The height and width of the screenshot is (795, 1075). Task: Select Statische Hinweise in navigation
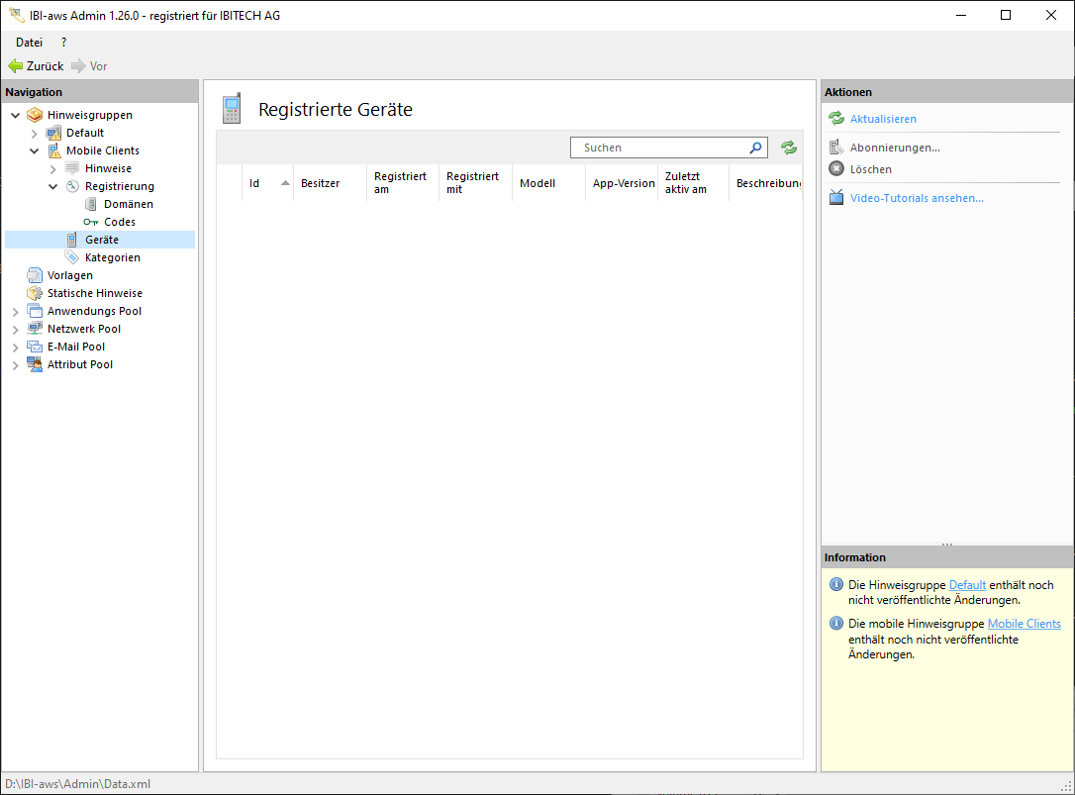[x=94, y=293]
